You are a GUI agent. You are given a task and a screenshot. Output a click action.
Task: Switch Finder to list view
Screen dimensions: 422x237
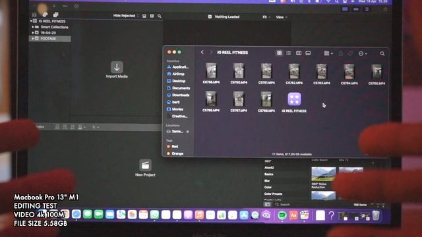[x=289, y=53]
